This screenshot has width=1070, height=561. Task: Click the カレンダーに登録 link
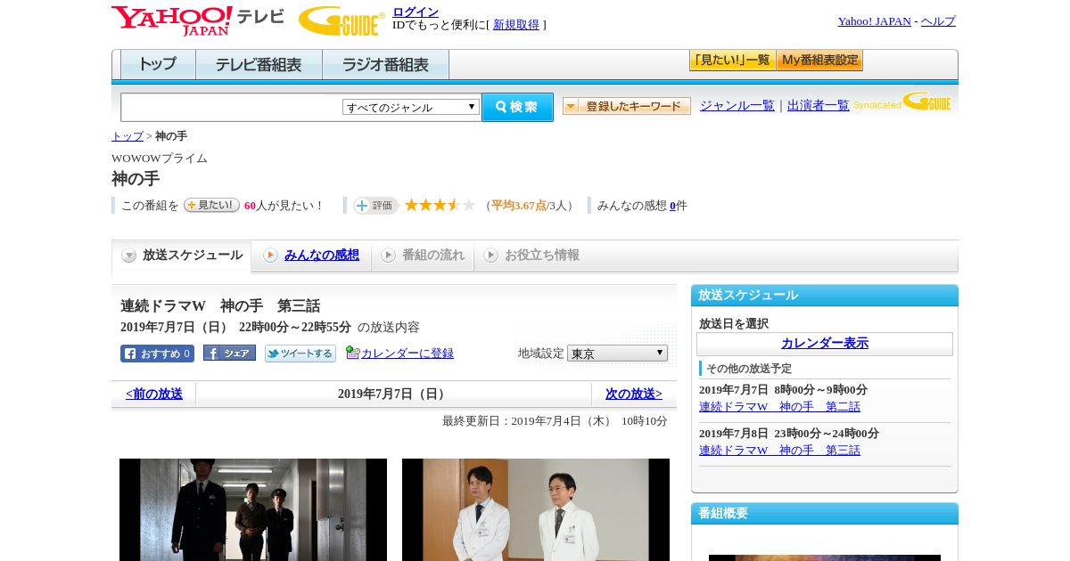407,354
